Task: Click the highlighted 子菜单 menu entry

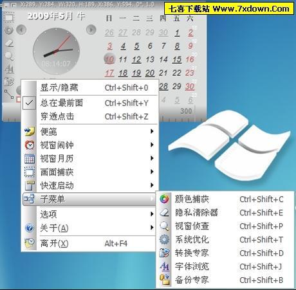Action: [89, 199]
